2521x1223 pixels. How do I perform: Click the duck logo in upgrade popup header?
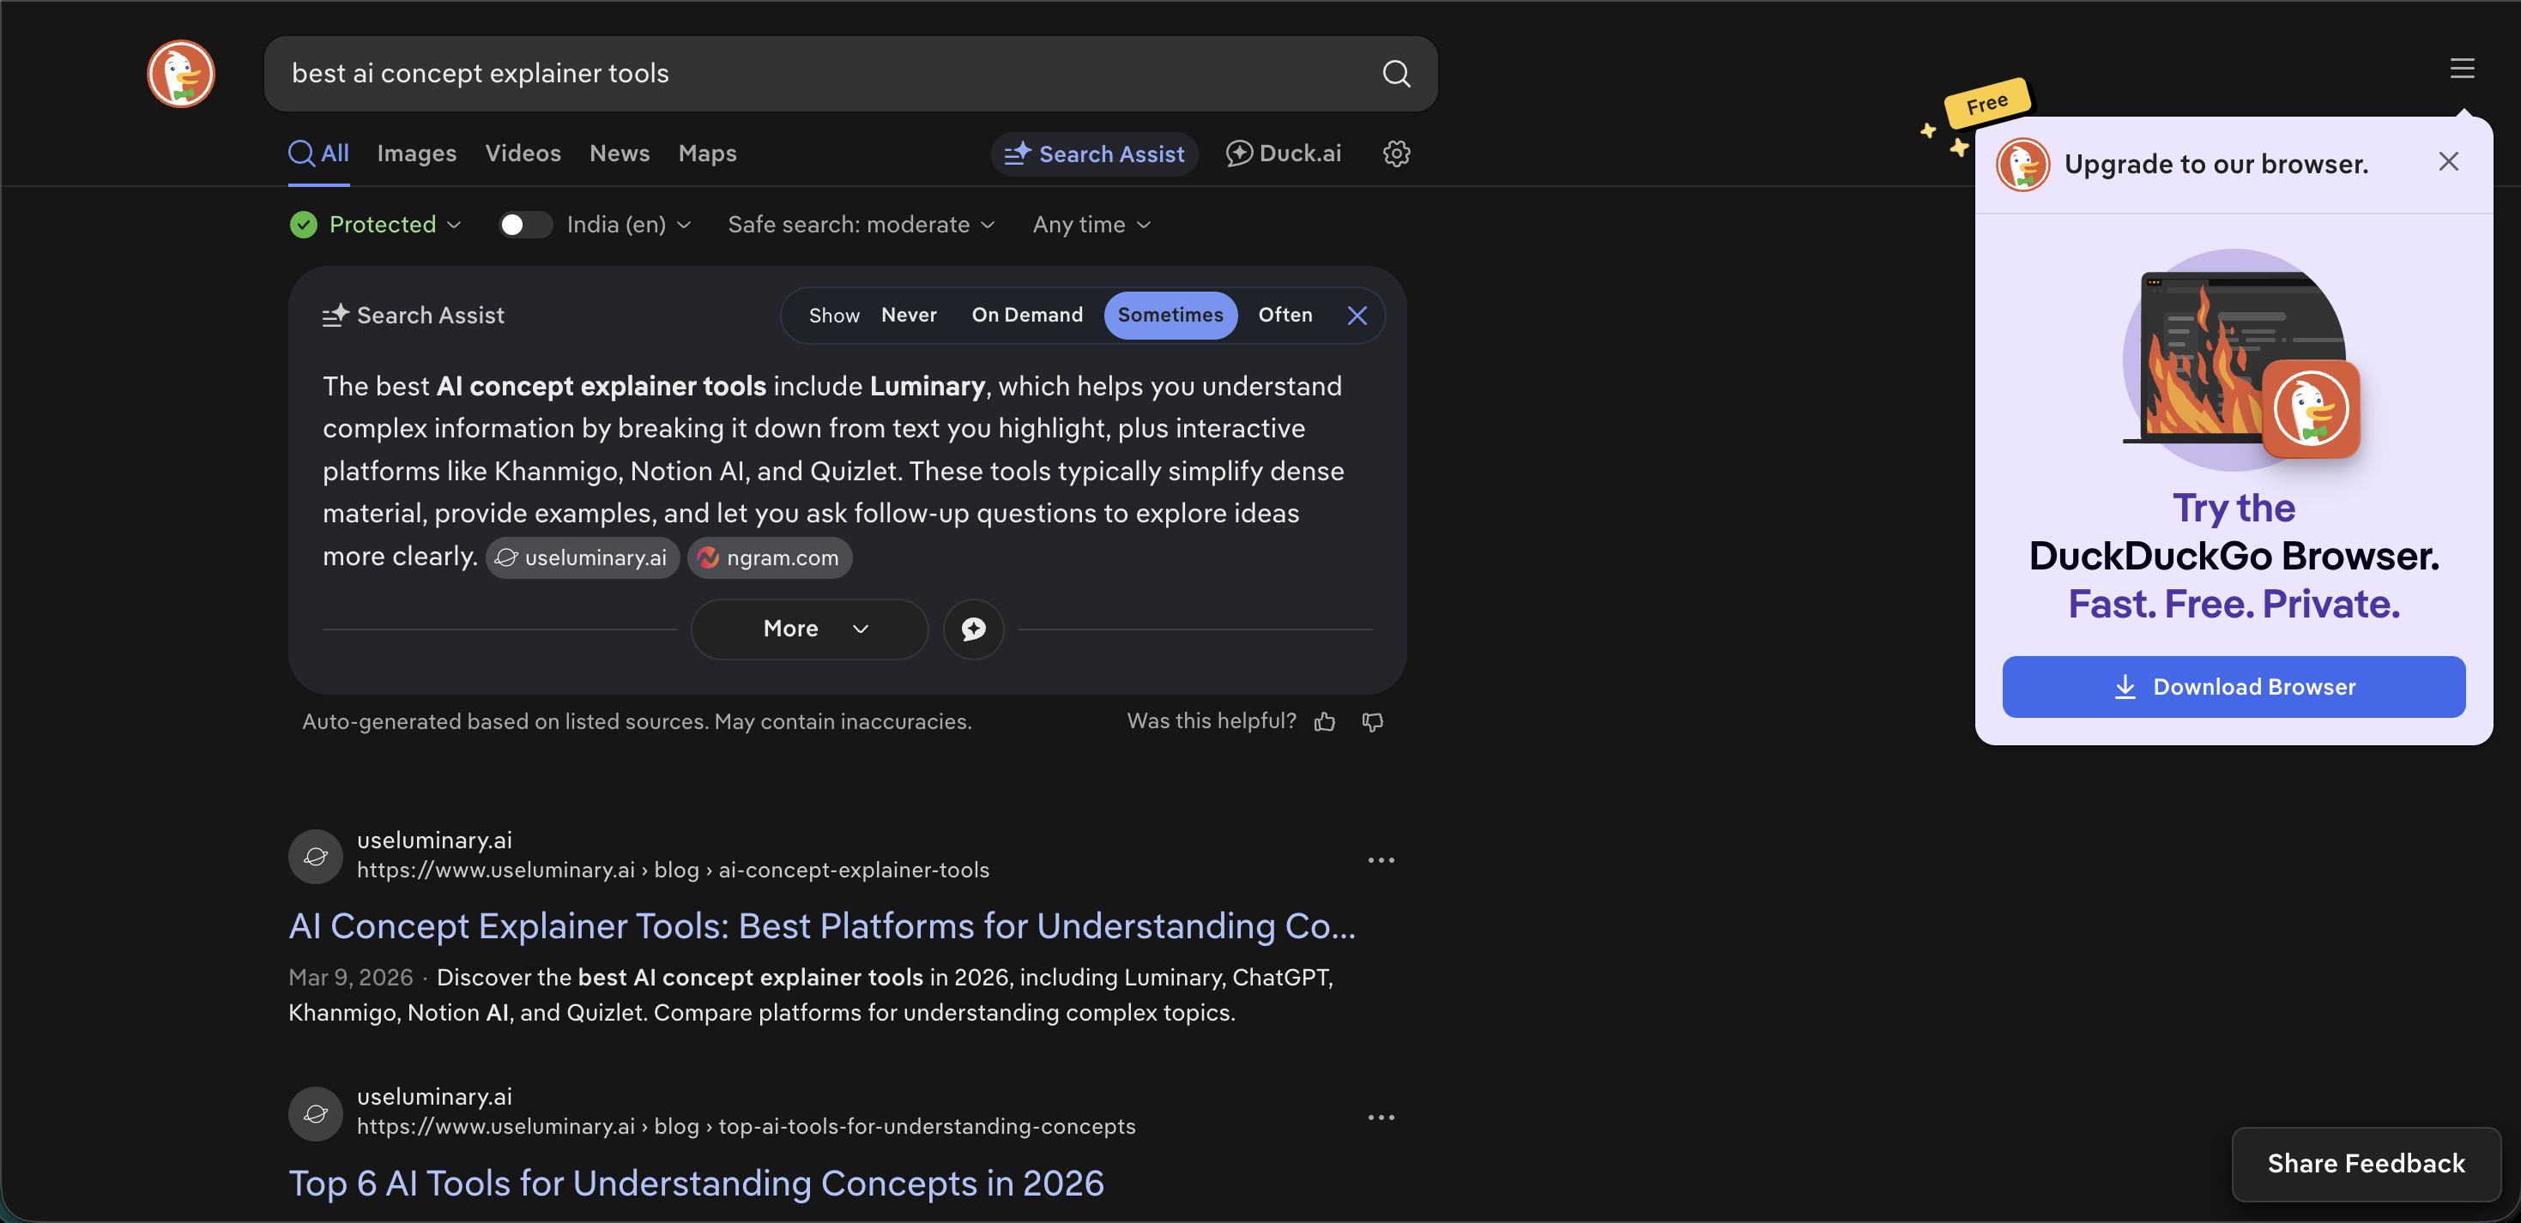[2022, 164]
